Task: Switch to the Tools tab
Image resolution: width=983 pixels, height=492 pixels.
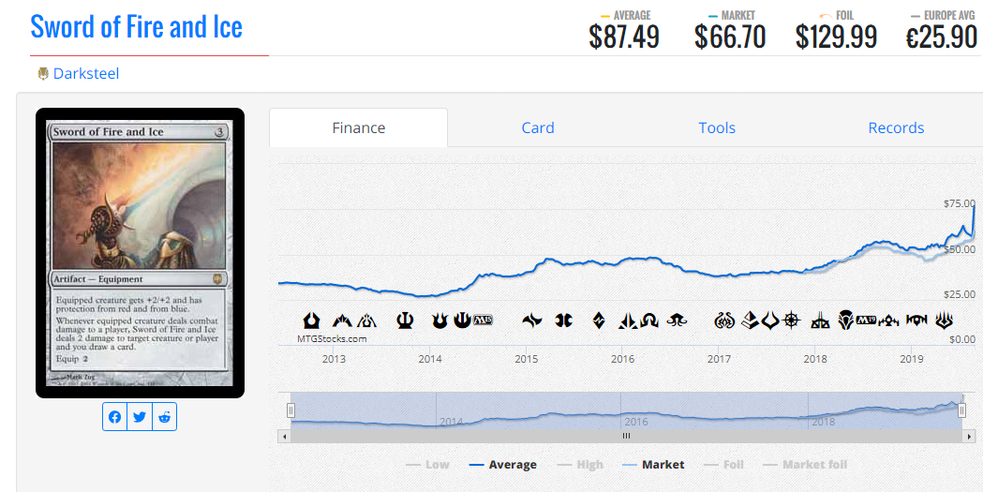Action: [717, 127]
